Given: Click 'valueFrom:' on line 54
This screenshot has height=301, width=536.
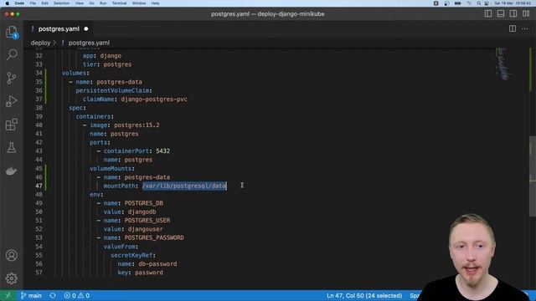Looking at the screenshot, I should click(x=121, y=247).
